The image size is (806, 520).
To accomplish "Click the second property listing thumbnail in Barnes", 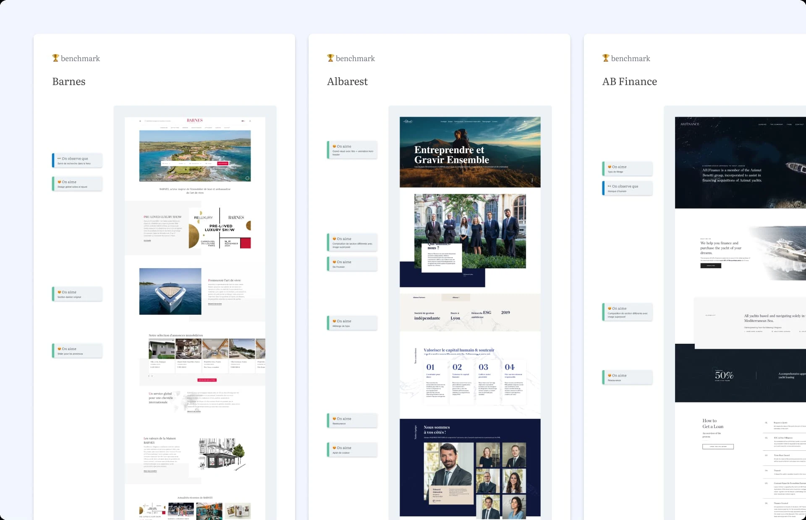I will (188, 349).
